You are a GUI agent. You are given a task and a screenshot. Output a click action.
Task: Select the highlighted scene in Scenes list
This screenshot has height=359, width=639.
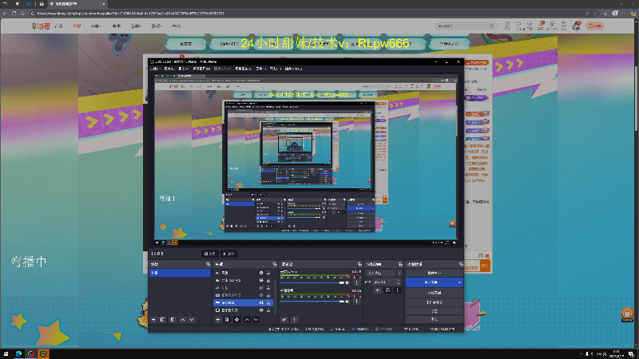tap(180, 273)
